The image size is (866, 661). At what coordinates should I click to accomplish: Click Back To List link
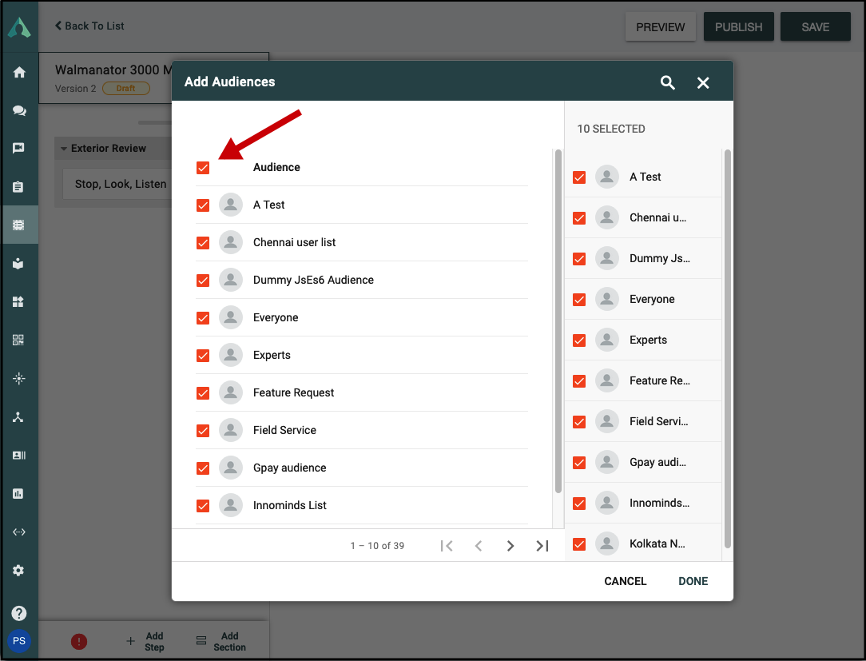tap(89, 26)
